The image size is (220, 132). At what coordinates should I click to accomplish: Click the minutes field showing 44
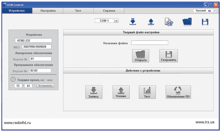click(28, 86)
